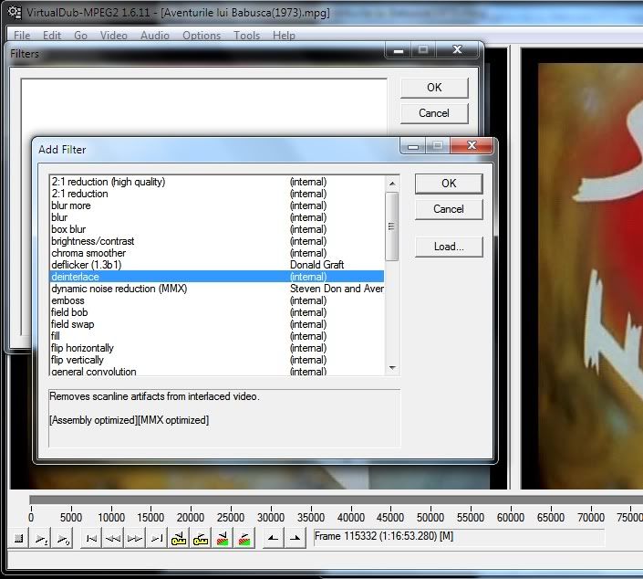Confirm Add Filter with OK button
The width and height of the screenshot is (643, 579).
[448, 183]
